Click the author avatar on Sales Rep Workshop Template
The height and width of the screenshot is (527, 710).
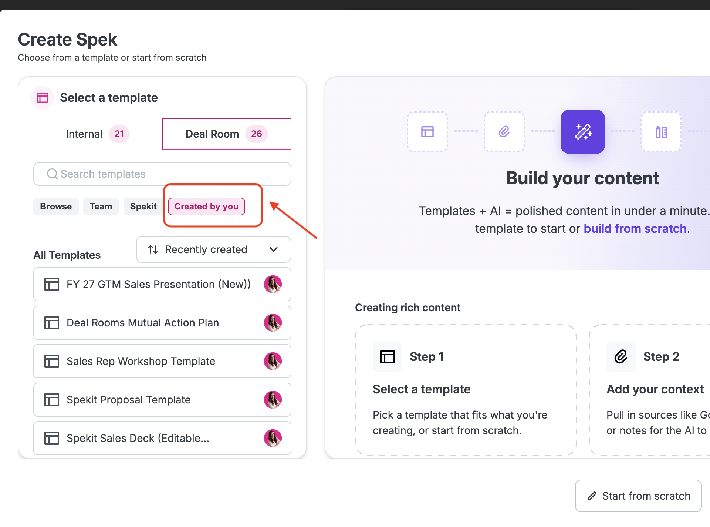pyautogui.click(x=273, y=361)
